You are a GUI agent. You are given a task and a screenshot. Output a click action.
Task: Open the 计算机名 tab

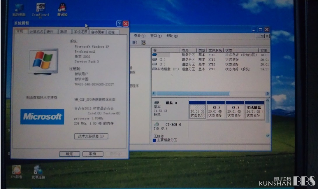[x=36, y=32]
